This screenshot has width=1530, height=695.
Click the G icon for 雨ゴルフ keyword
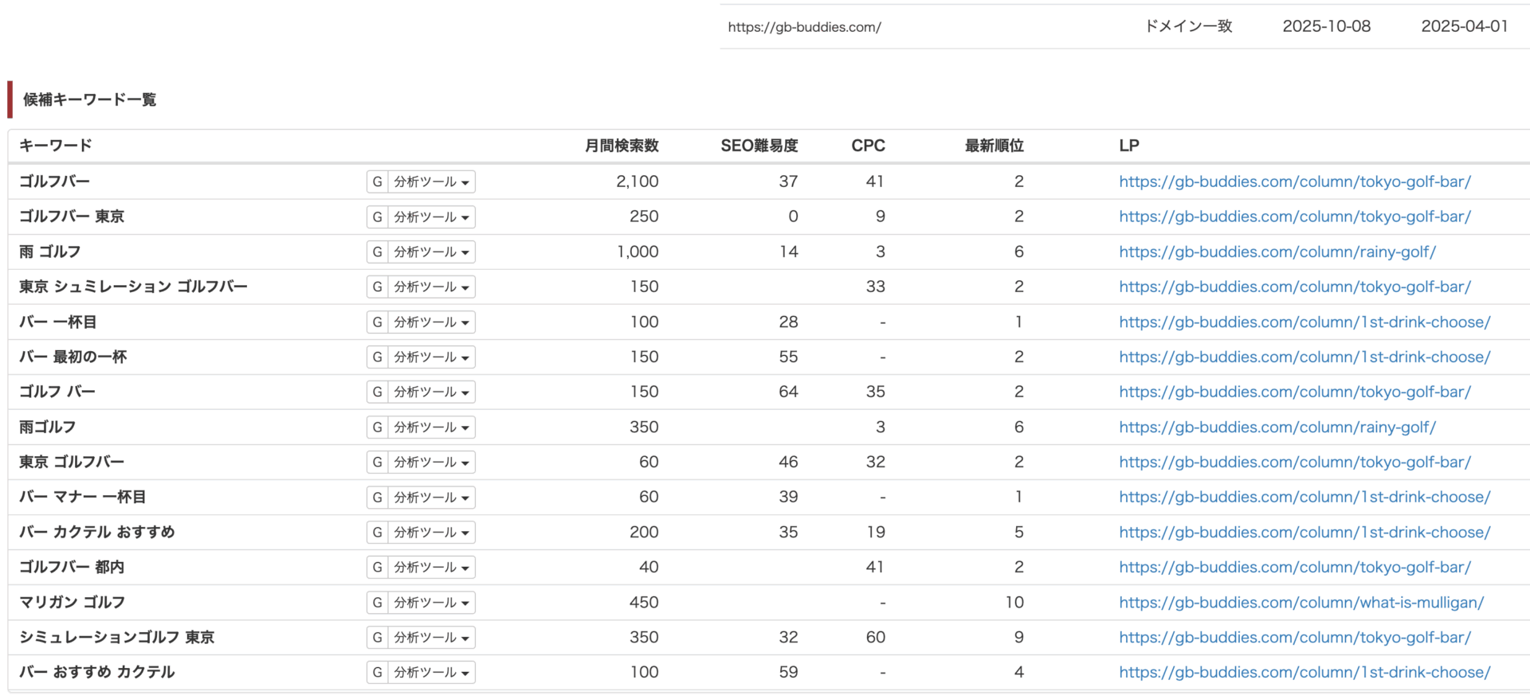point(378,427)
